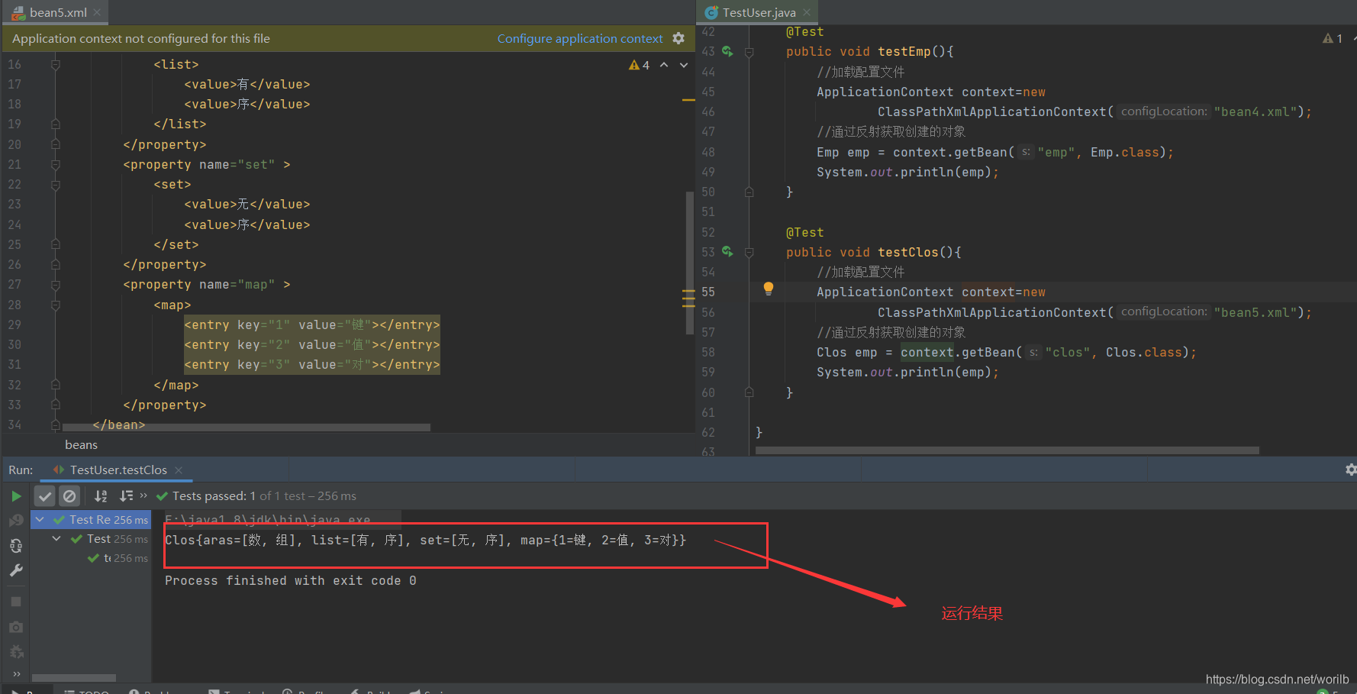Click Configure application context link
The width and height of the screenshot is (1357, 694).
coord(580,38)
